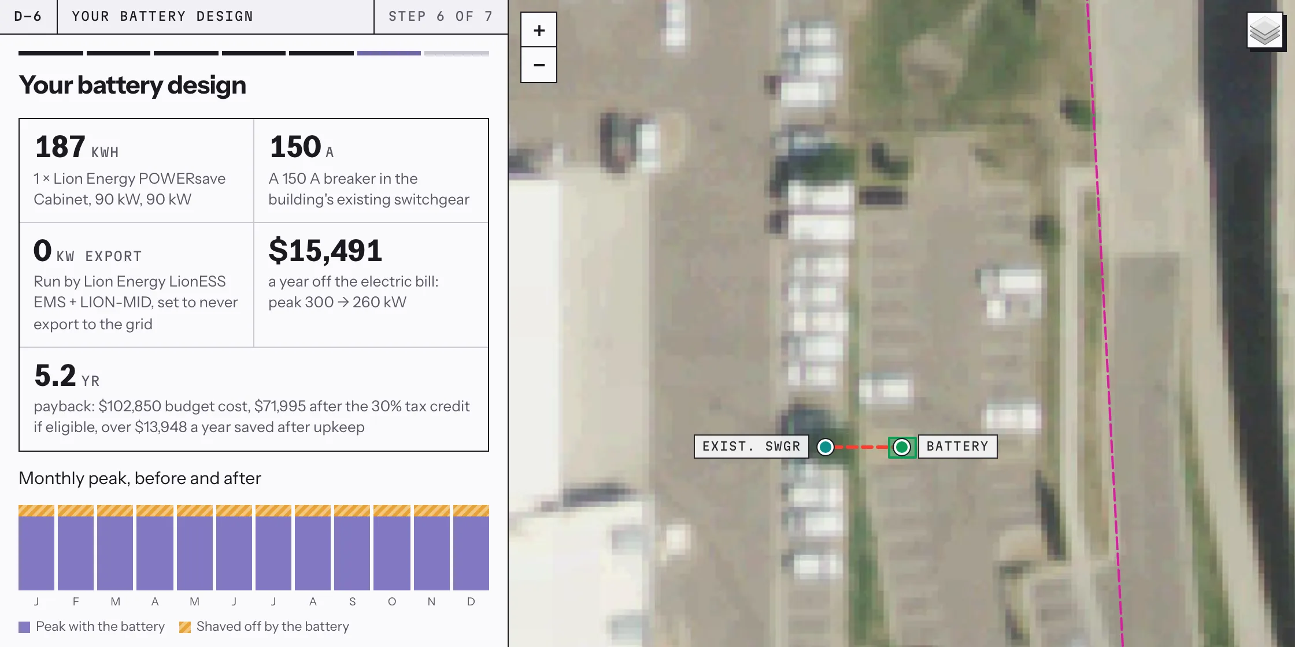Open the map layers switcher
Viewport: 1295px width, 647px height.
point(1264,31)
